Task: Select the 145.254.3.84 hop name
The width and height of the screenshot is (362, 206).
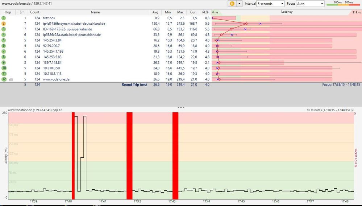Action: [x=52, y=40]
